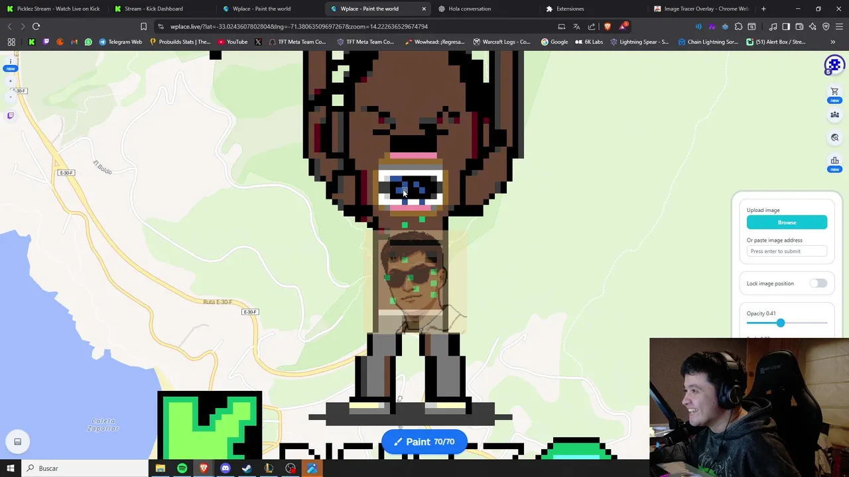The height and width of the screenshot is (477, 849).
Task: Click the share page icon
Action: (592, 26)
